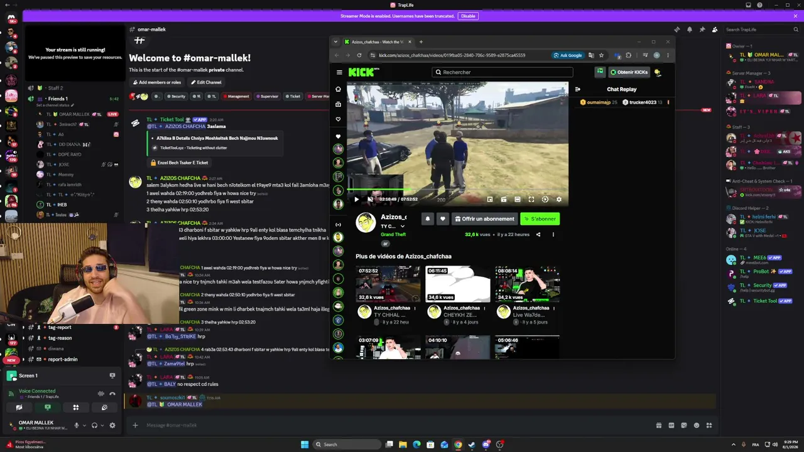Open playback speed control in Kick player
The width and height of the screenshot is (804, 452).
tap(545, 200)
